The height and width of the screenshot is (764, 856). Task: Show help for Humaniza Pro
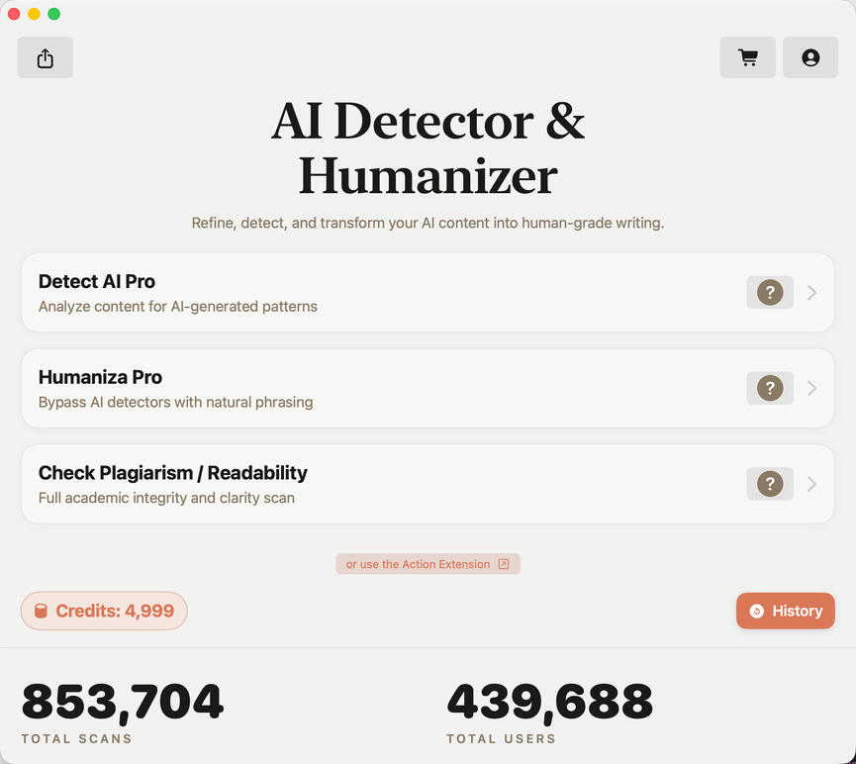(x=770, y=388)
